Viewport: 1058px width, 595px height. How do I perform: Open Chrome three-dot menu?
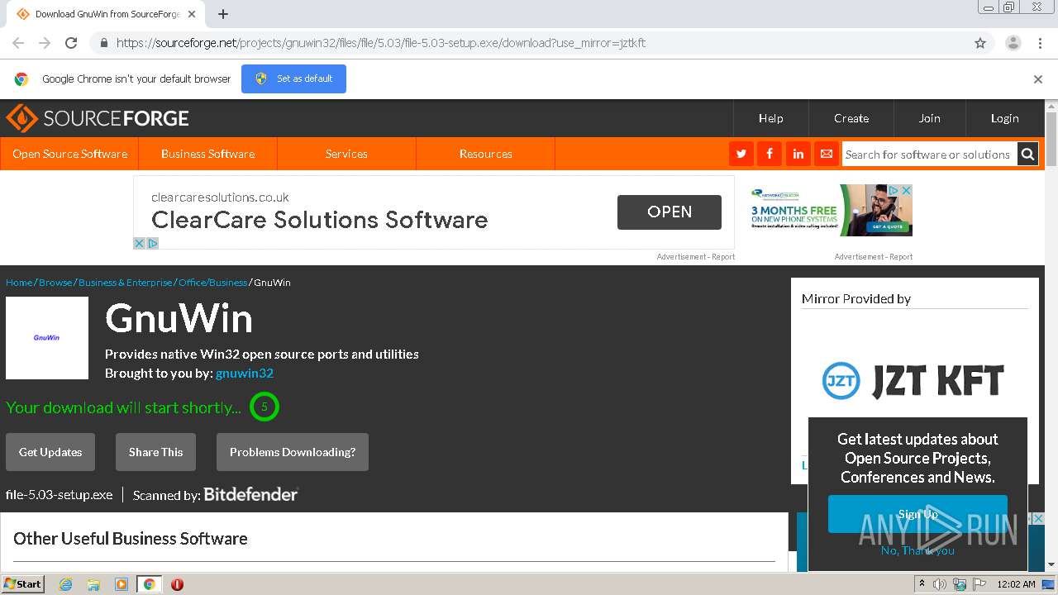tap(1040, 43)
